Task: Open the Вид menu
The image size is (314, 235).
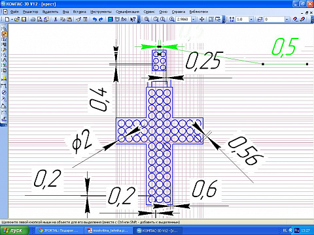Action: click(65, 12)
